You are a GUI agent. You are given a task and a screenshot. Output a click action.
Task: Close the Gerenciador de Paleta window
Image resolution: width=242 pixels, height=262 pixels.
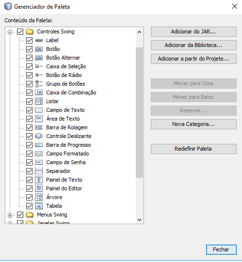click(235, 6)
